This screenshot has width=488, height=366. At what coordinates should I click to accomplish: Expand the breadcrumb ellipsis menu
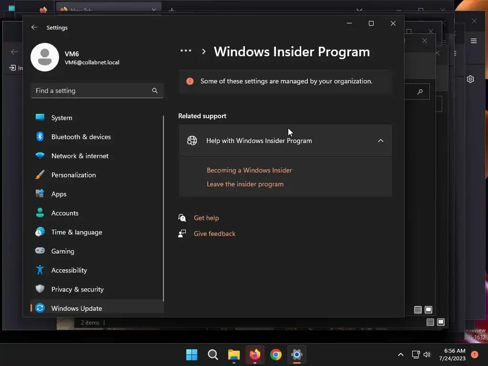click(186, 51)
